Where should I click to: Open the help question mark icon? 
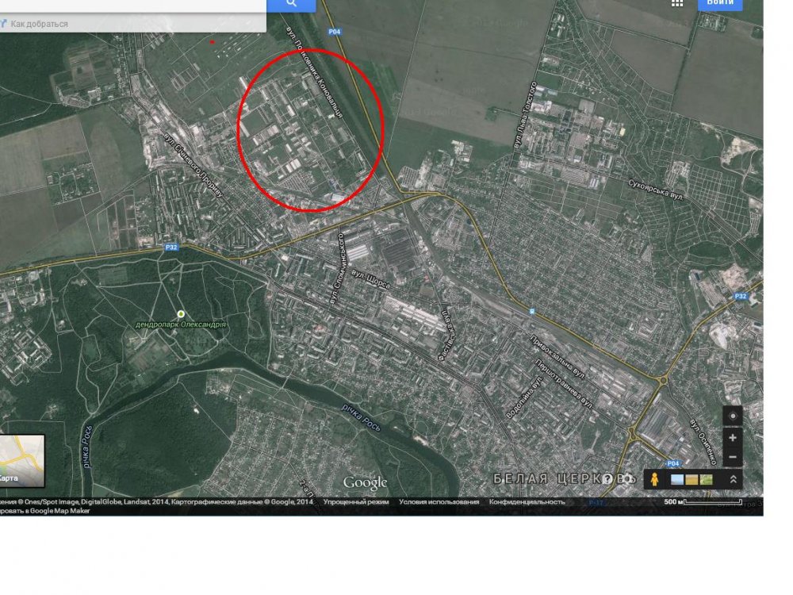click(607, 478)
